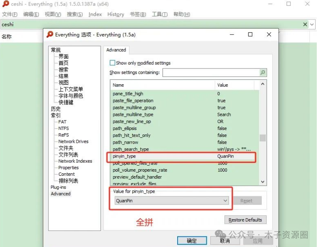The image size is (318, 247).
Task: Select NTFS in the options tree
Action: tap(64, 128)
